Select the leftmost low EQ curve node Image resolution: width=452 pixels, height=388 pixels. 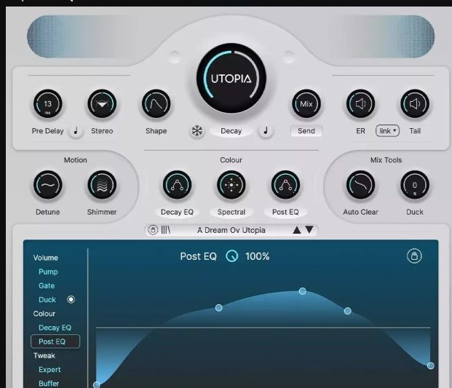97,384
